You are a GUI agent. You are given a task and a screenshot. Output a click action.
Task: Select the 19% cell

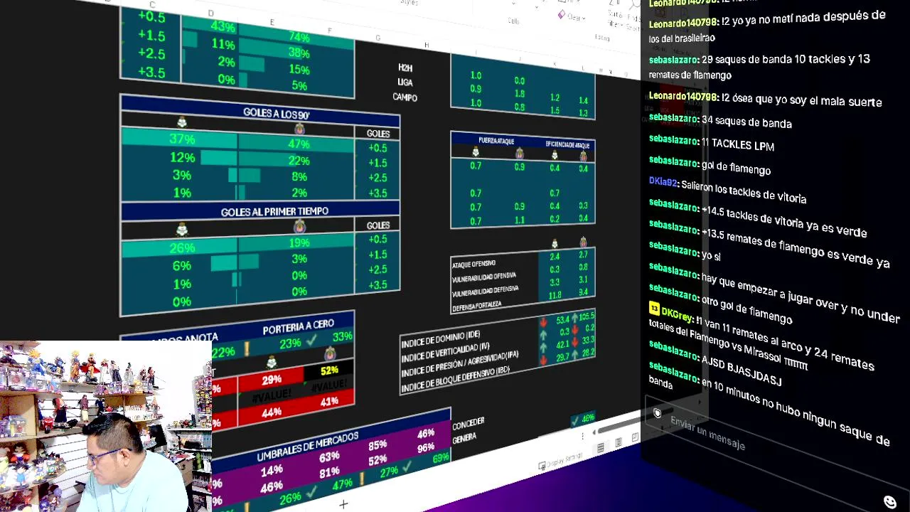tap(299, 242)
